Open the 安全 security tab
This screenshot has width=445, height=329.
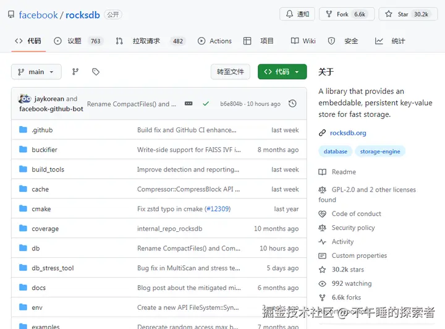pyautogui.click(x=343, y=41)
